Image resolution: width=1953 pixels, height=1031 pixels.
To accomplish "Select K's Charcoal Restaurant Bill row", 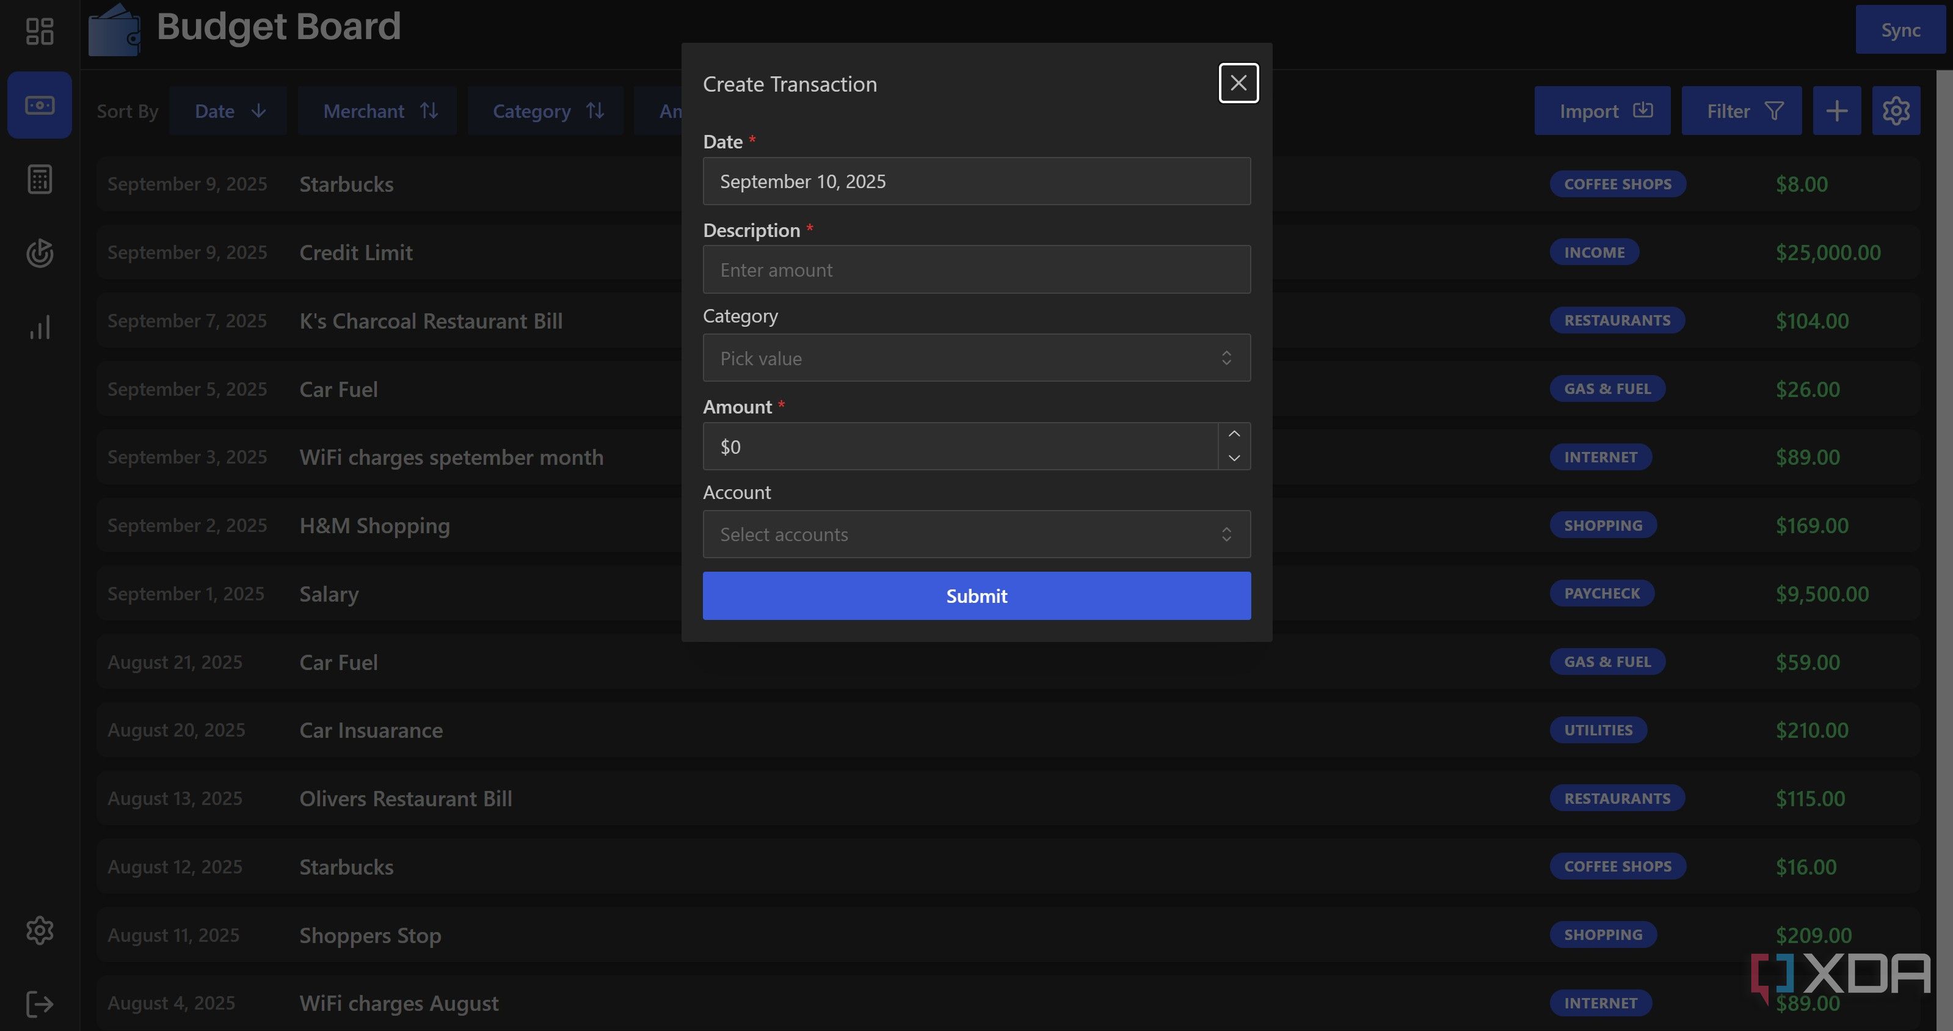I will point(1008,321).
